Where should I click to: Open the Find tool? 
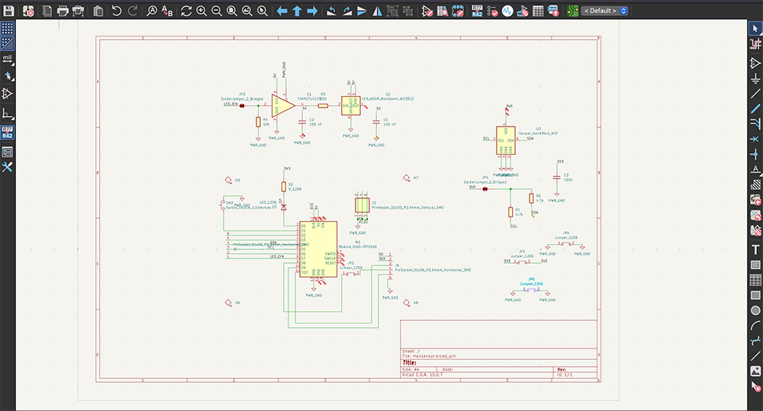pyautogui.click(x=152, y=11)
